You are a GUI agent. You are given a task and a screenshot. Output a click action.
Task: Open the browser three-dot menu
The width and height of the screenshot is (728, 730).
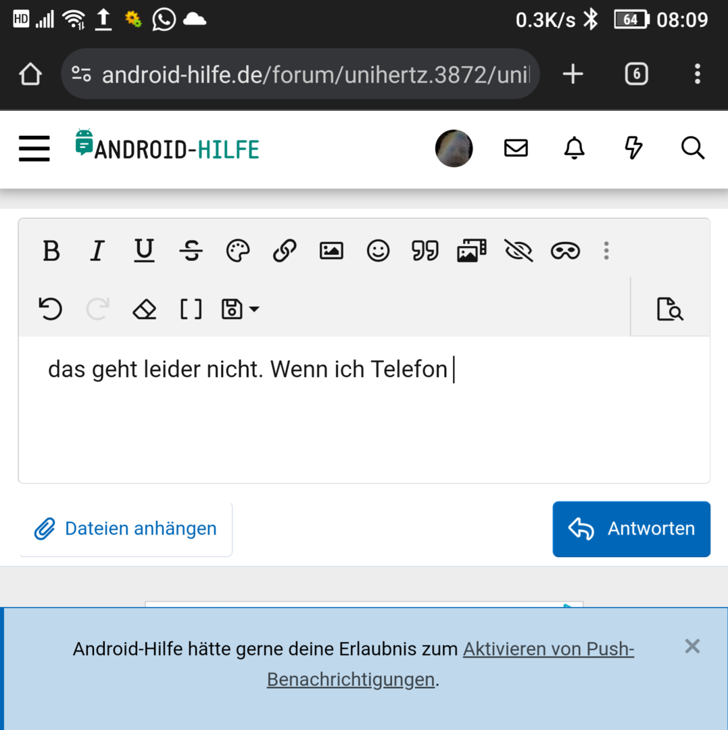pyautogui.click(x=697, y=74)
